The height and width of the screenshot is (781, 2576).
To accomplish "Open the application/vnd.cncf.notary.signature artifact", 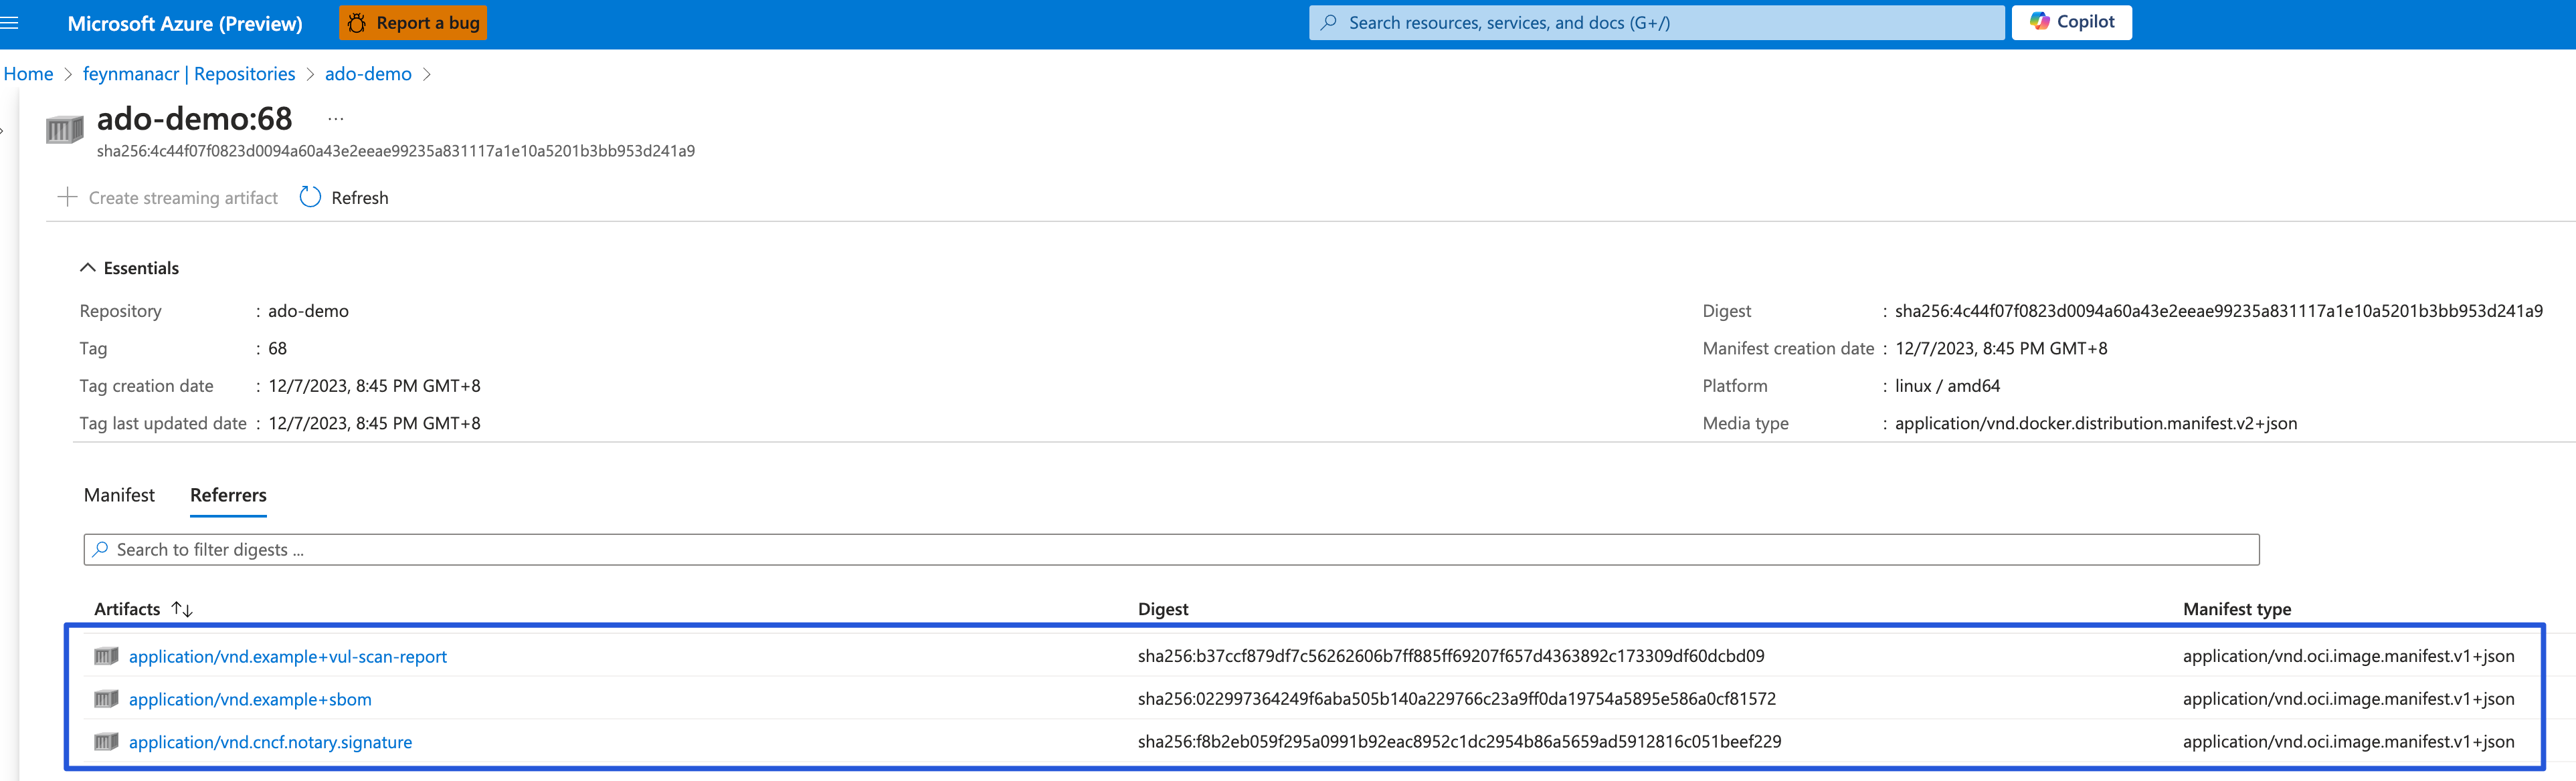I will coord(270,742).
